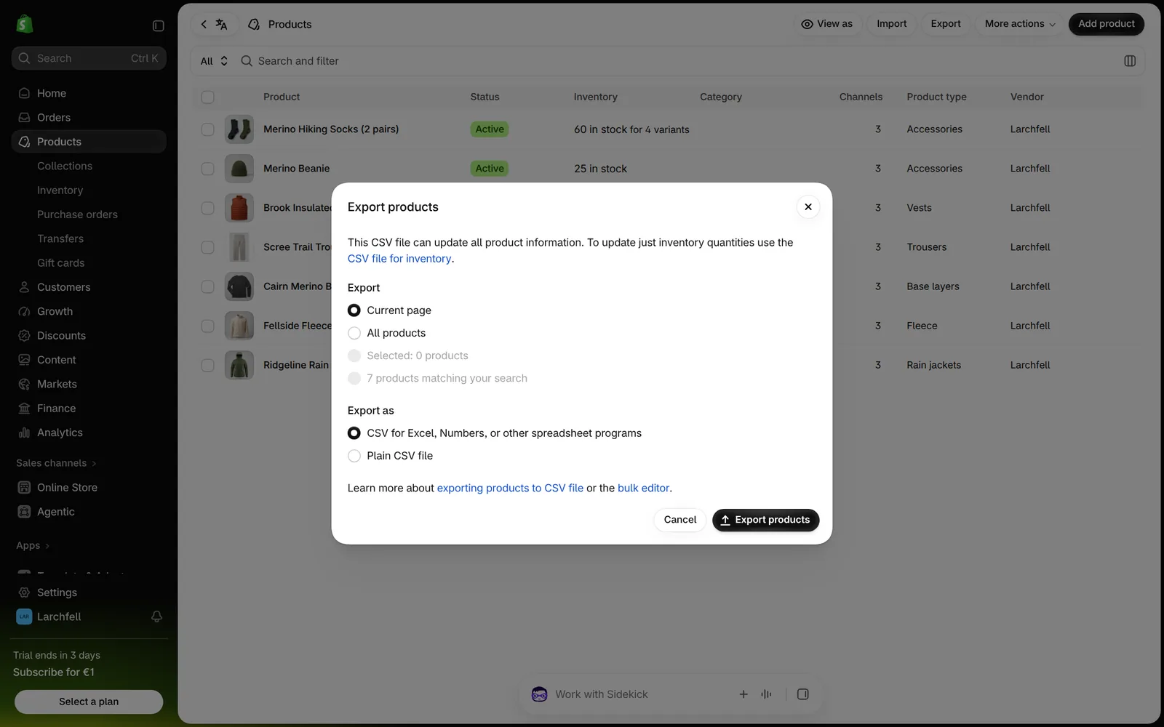Open Transfers in the sidebar

pos(60,238)
